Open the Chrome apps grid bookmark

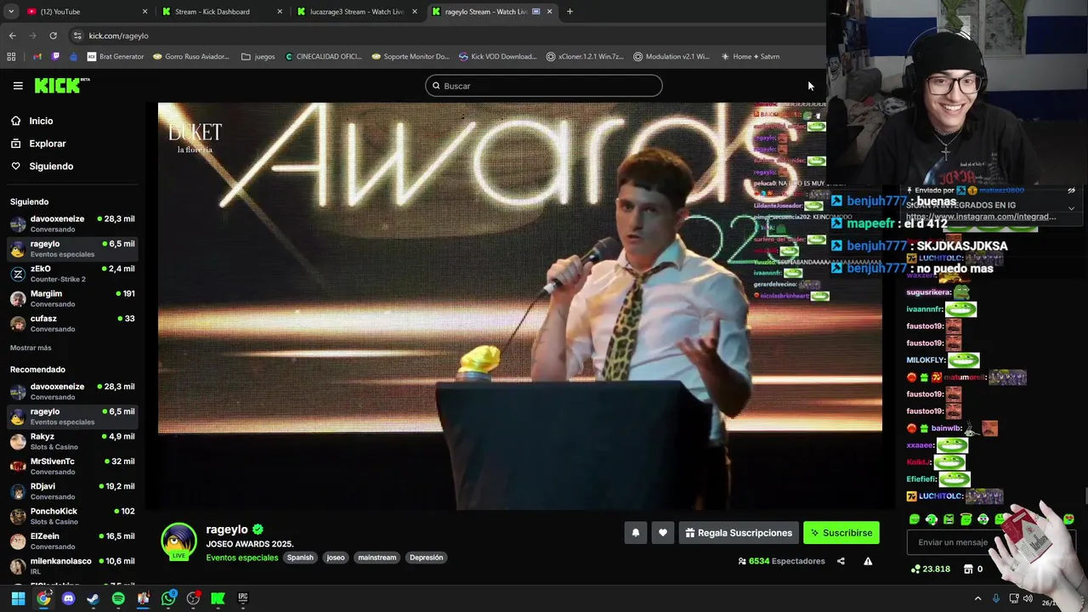11,57
